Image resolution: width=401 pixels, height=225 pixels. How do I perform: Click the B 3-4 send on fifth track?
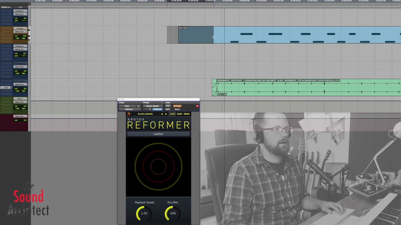tap(6, 87)
